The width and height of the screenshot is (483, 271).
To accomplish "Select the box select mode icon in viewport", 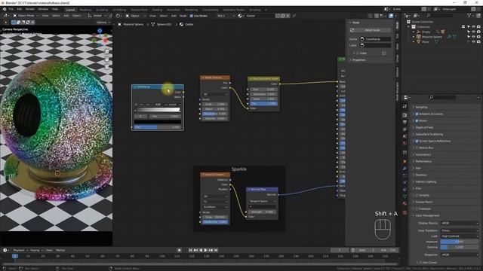I will tap(14, 22).
